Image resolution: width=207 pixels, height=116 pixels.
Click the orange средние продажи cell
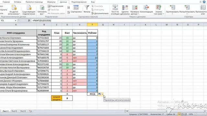click(57, 98)
